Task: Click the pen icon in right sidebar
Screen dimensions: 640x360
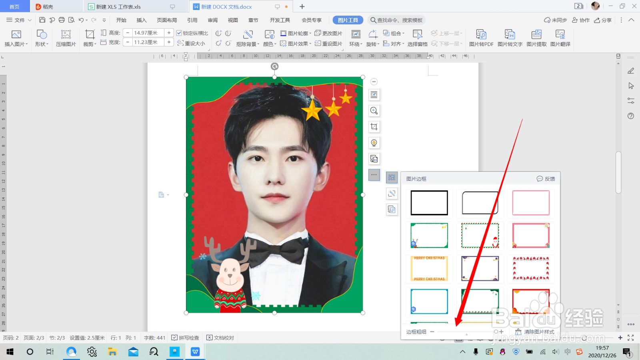Action: (x=631, y=71)
